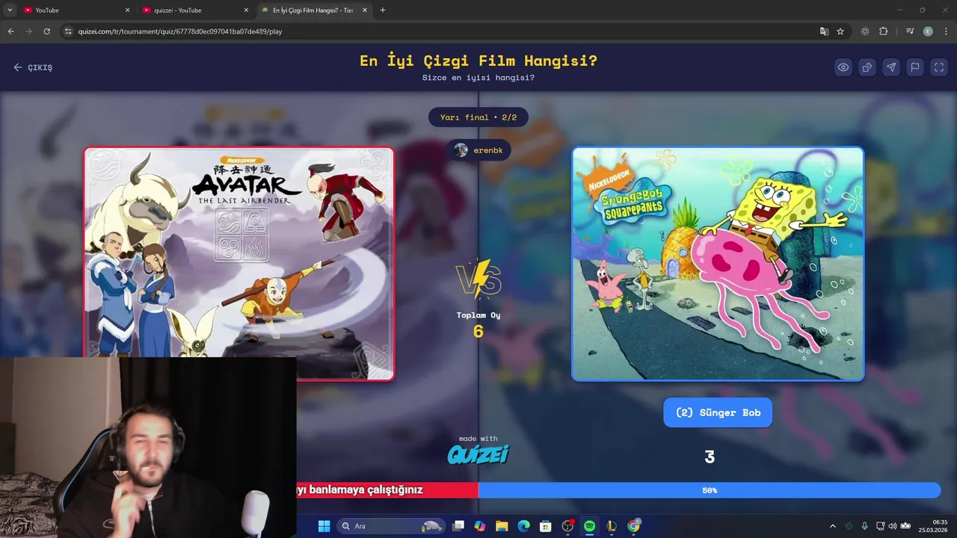Open the network tray icon
Screen dimensions: 957x538
(x=880, y=526)
